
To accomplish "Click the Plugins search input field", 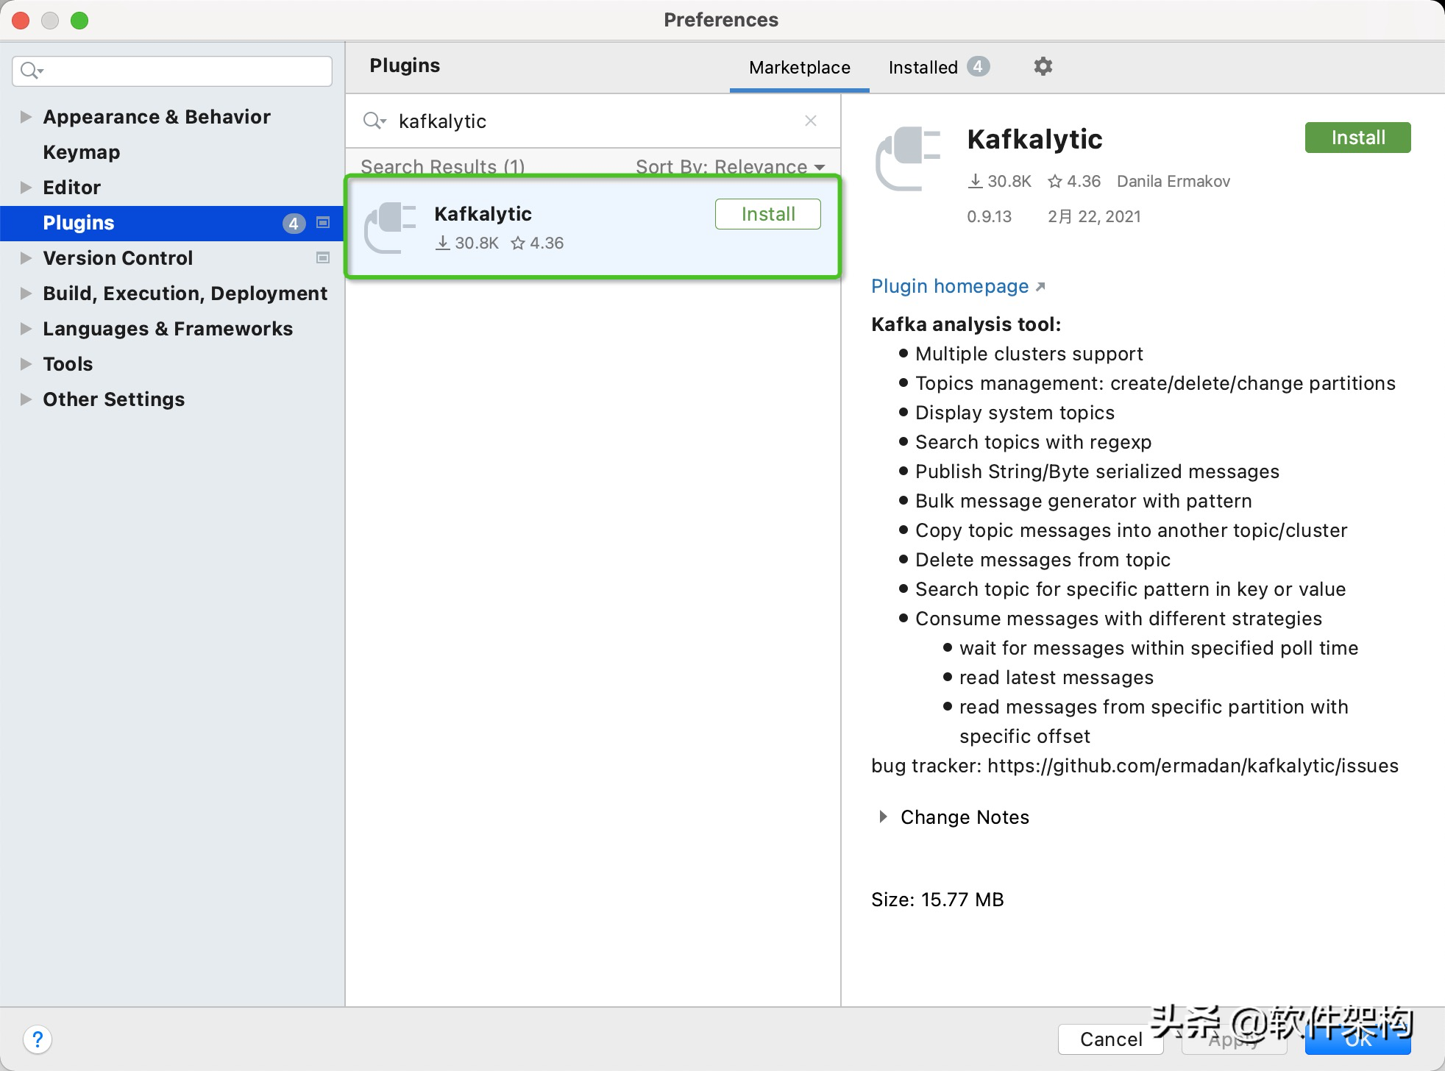I will (x=594, y=121).
